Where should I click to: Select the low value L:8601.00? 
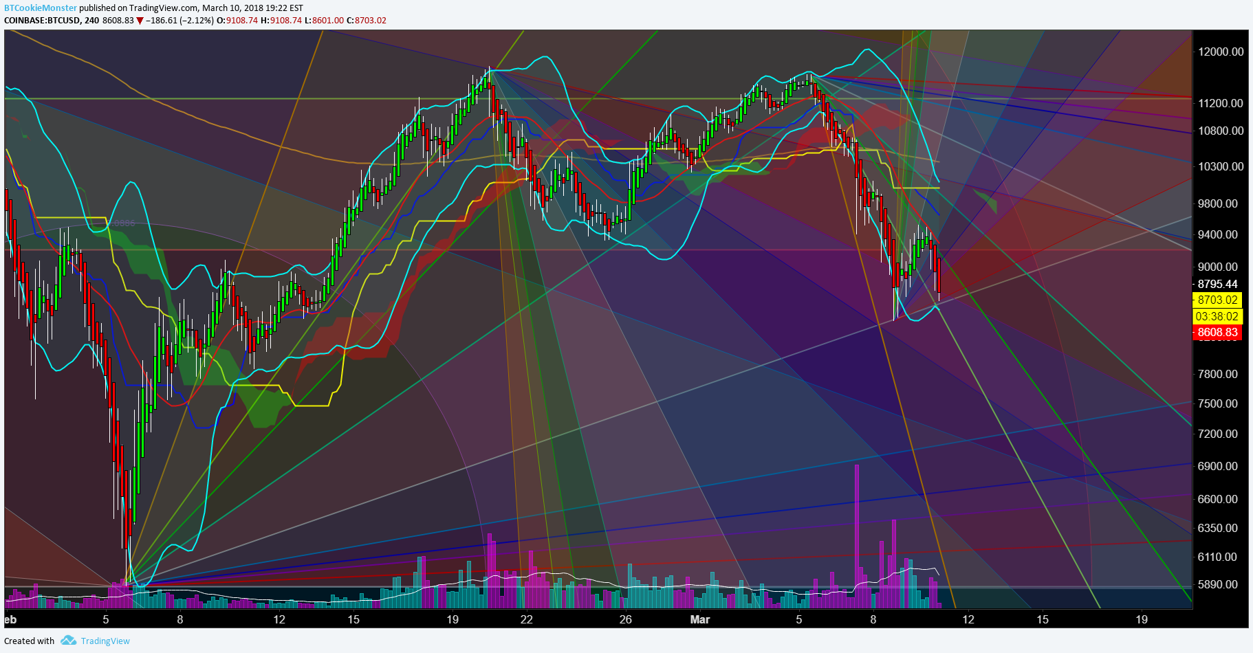tap(325, 21)
